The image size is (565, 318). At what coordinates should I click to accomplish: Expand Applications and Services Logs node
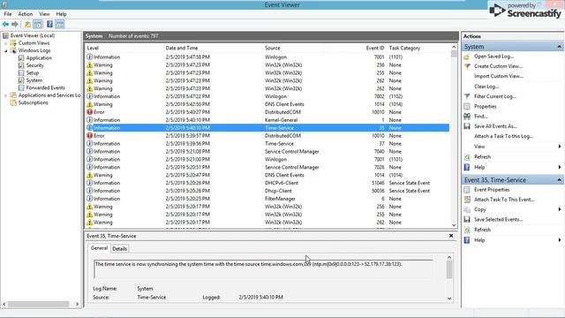click(x=6, y=95)
